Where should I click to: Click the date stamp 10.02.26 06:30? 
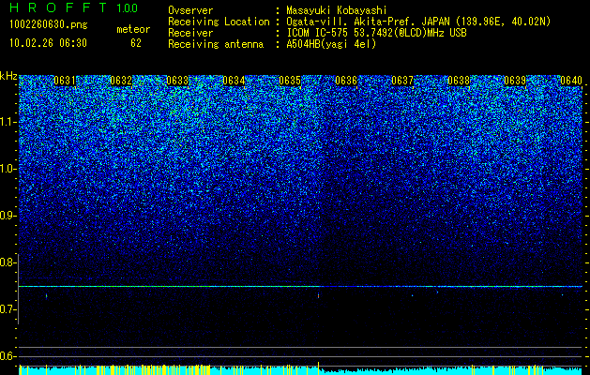tap(48, 43)
